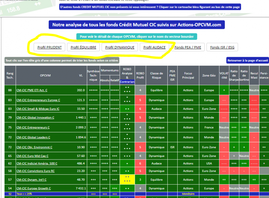The width and height of the screenshot is (269, 198).
Task: Open the Profil PRUDENT filter
Action: (49, 47)
